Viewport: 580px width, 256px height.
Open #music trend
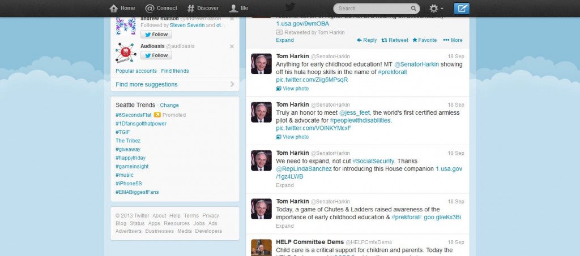coord(125,175)
